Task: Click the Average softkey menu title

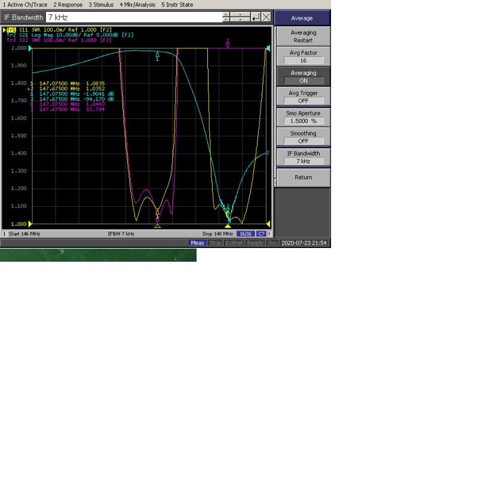Action: (302, 18)
